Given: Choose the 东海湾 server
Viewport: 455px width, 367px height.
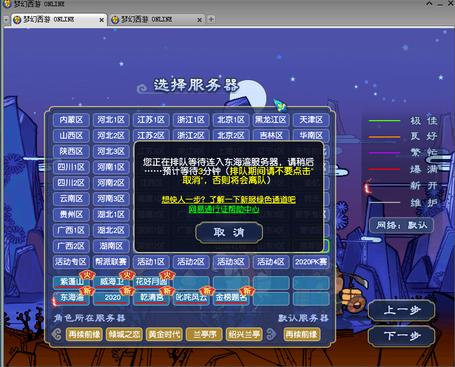Looking at the screenshot, I should [71, 298].
